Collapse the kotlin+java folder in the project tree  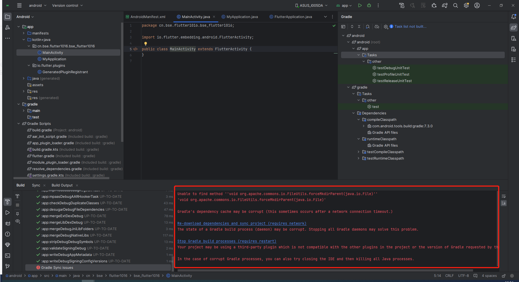pos(24,40)
